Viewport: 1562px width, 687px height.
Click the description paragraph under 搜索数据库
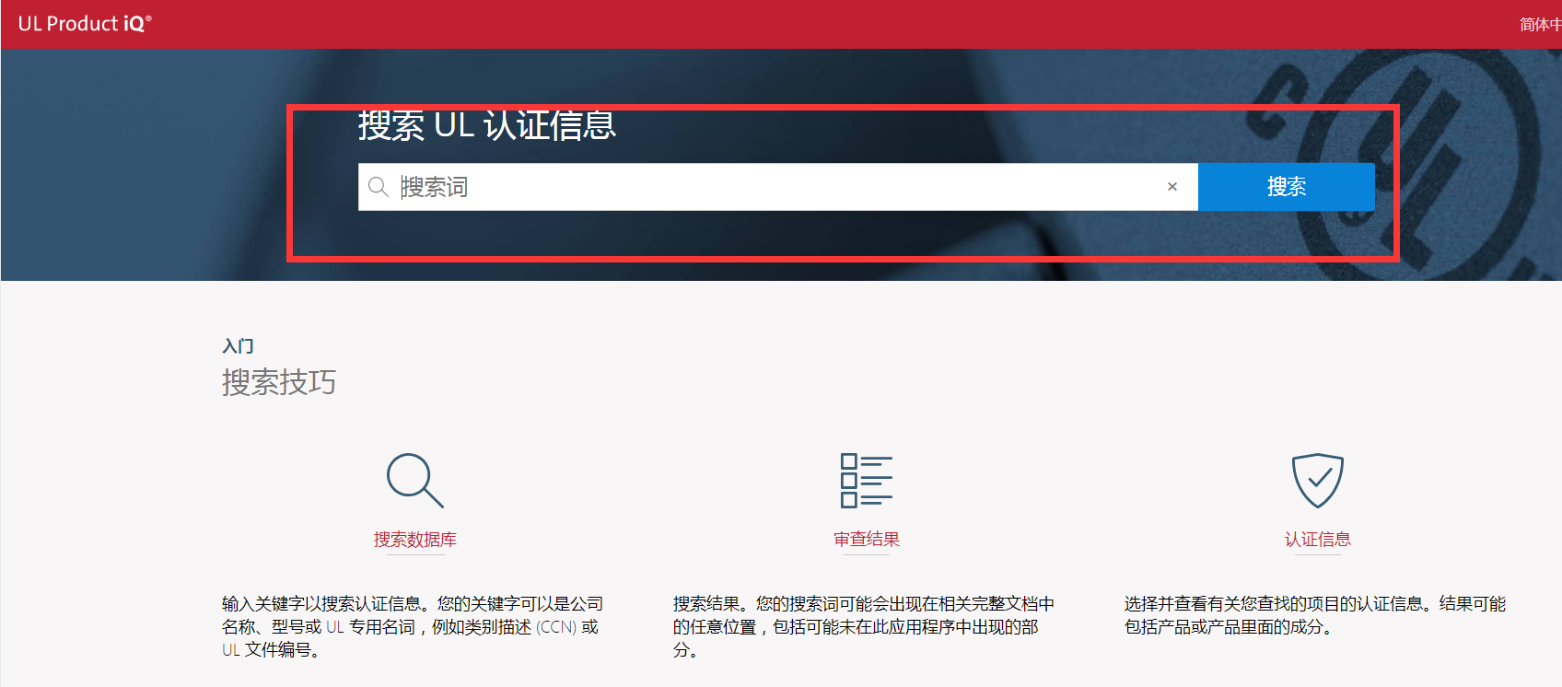[411, 626]
